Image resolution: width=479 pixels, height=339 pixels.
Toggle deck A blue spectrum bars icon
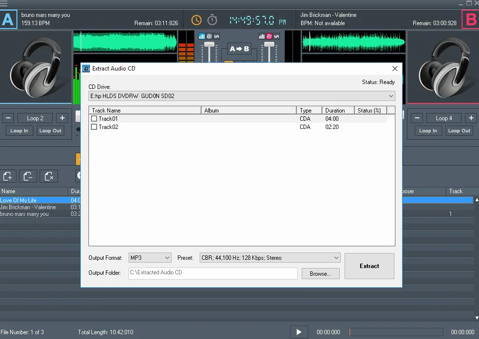click(202, 36)
